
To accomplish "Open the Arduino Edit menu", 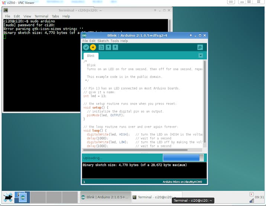I will (92, 41).
